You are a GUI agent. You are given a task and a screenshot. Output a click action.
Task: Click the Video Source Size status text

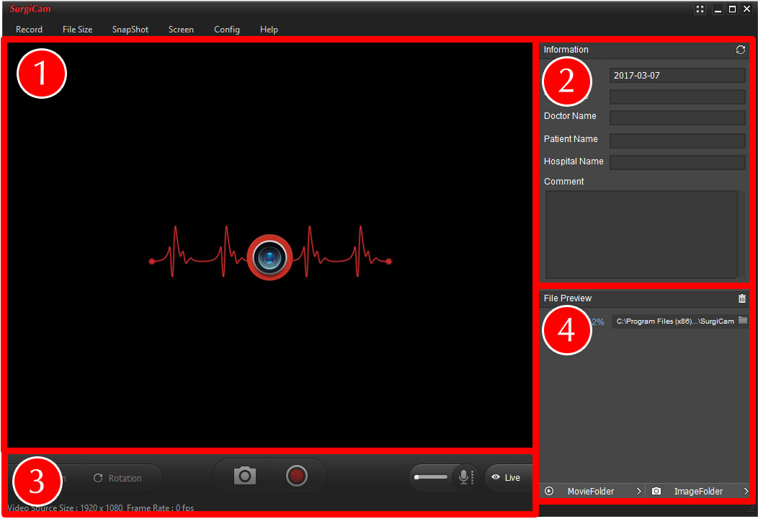click(x=101, y=508)
